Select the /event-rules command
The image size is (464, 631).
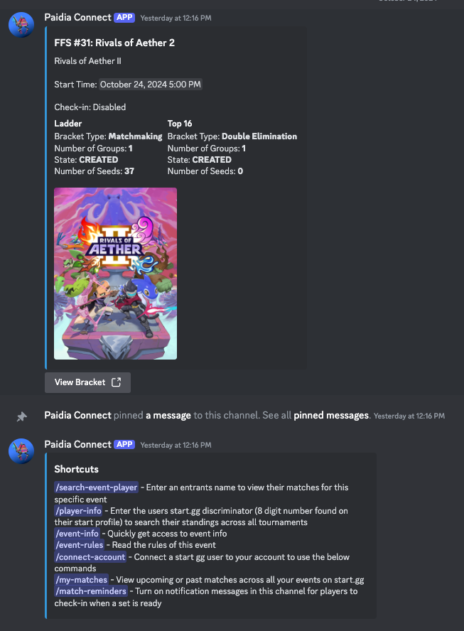pyautogui.click(x=80, y=545)
